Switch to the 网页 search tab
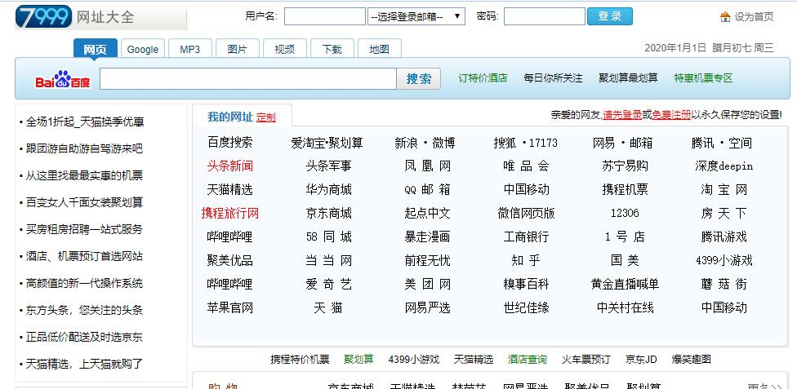Image resolution: width=797 pixels, height=389 pixels. pos(95,49)
